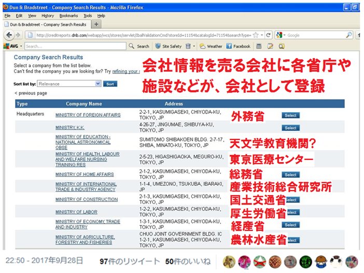Click the URL address field

click(144, 35)
